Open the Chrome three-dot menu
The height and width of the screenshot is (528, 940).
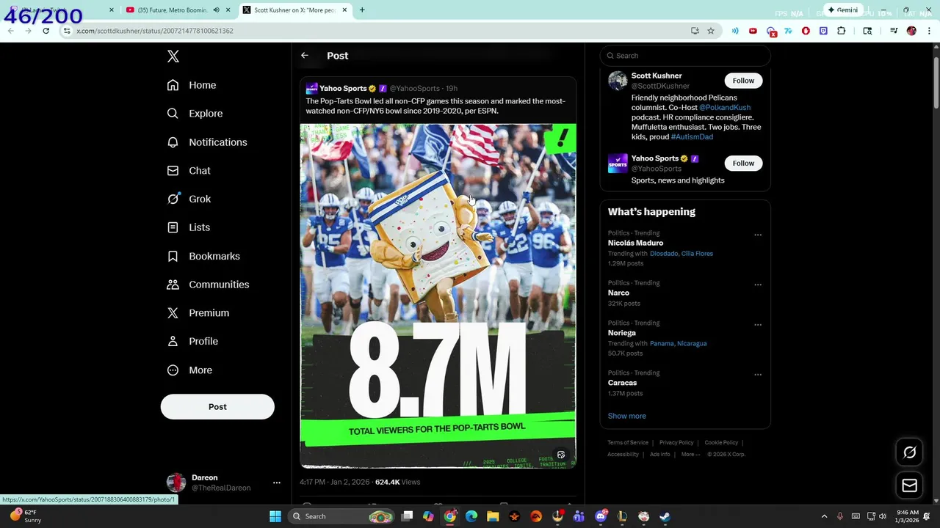929,31
